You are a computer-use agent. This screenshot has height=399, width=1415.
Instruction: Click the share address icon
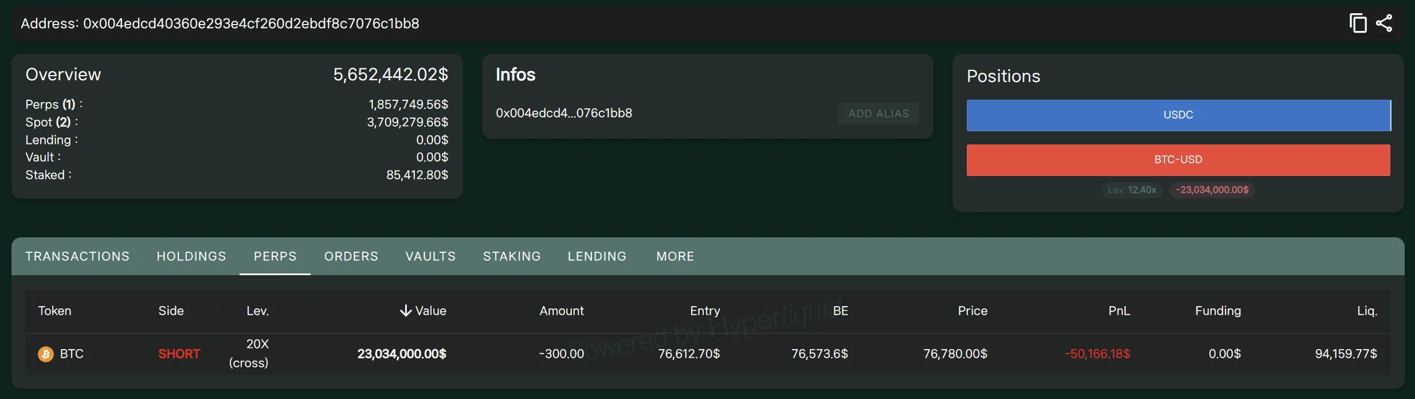pos(1384,24)
